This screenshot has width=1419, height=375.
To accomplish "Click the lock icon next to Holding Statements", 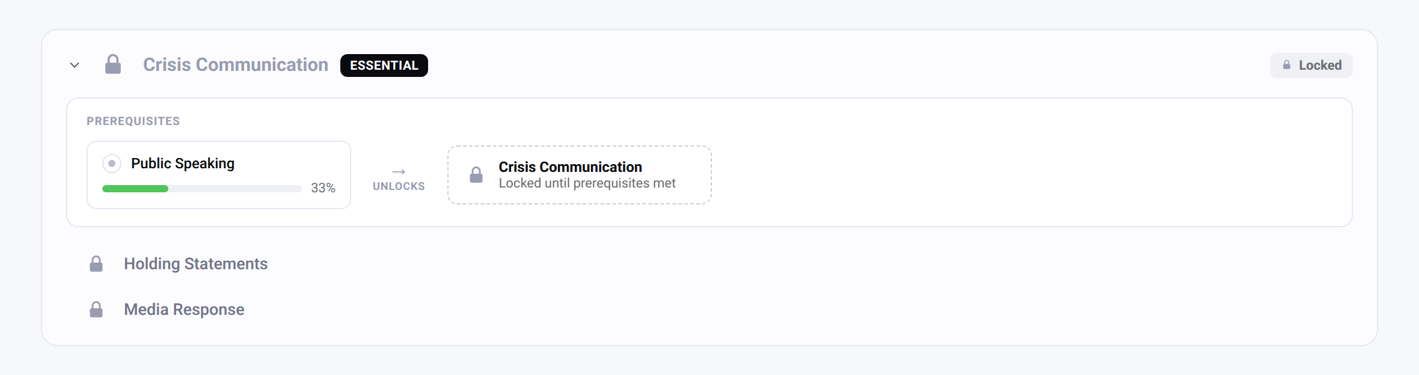I will pyautogui.click(x=96, y=264).
